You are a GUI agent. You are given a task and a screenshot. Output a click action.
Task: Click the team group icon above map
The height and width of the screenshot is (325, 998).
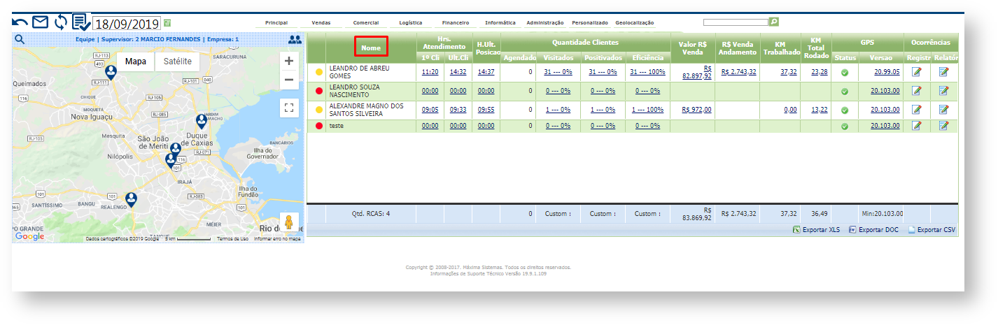295,40
